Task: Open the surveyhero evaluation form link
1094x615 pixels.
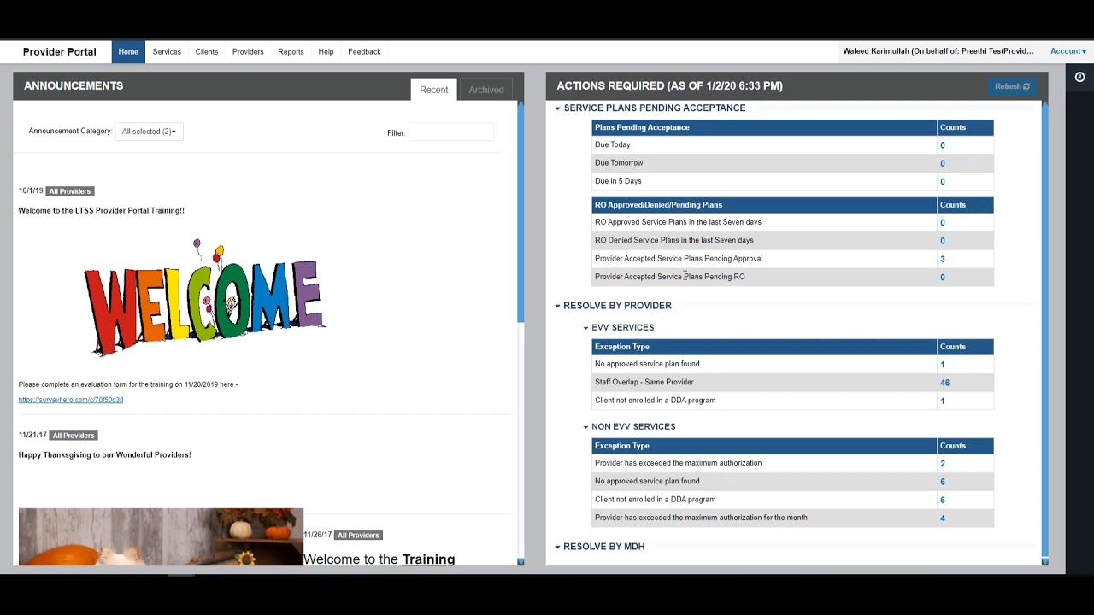Action: click(71, 400)
